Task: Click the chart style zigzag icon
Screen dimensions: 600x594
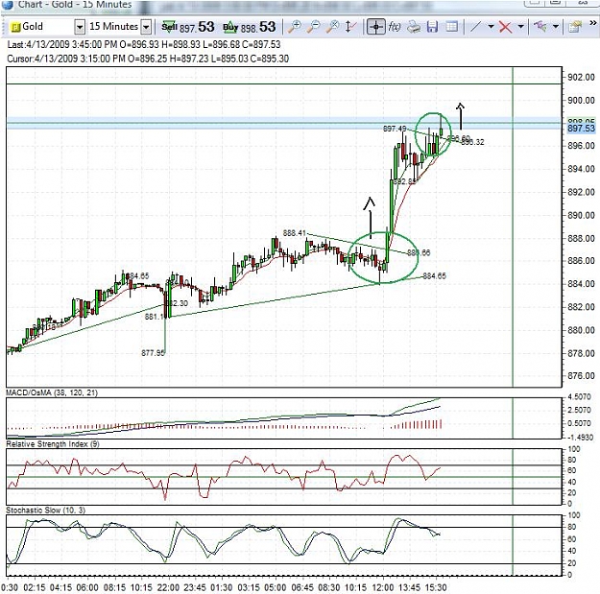Action: [x=540, y=27]
